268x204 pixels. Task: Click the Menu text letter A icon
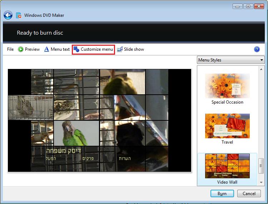coord(46,49)
